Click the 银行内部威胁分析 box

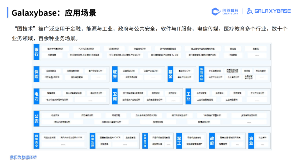point(179,116)
